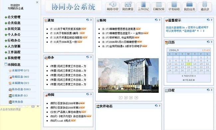Refresh the 通知 panel
The height and width of the screenshot is (130, 216).
(88, 20)
